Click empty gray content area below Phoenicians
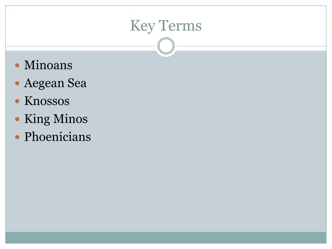This screenshot has height=249, width=332. click(166, 186)
